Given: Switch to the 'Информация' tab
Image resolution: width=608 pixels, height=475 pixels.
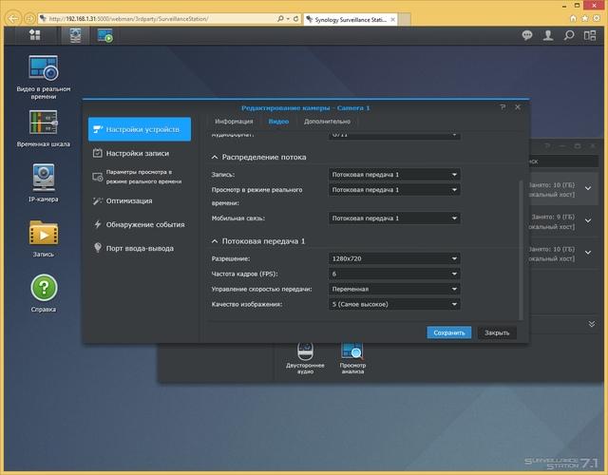Looking at the screenshot, I should pyautogui.click(x=234, y=122).
